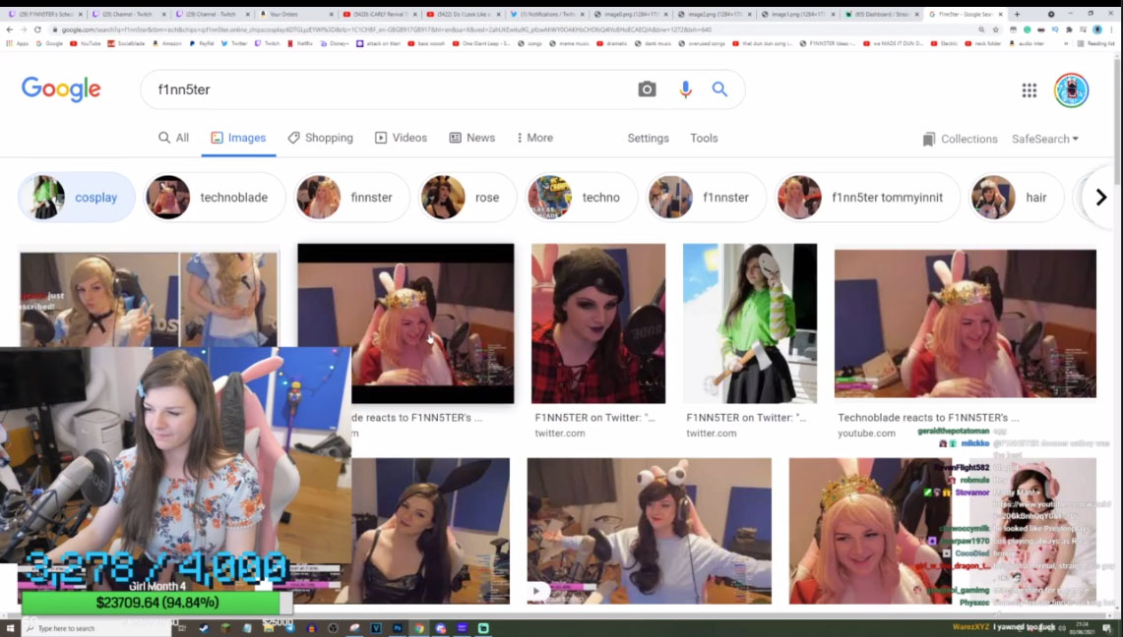1123x637 pixels.
Task: Switch to the Dashboard browser tab
Action: tap(882, 15)
